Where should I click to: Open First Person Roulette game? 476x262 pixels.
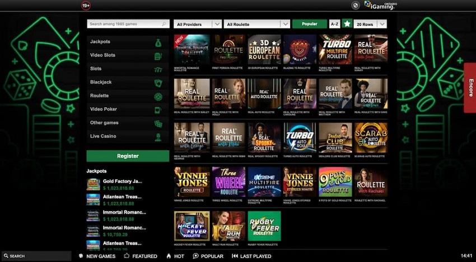point(228,49)
